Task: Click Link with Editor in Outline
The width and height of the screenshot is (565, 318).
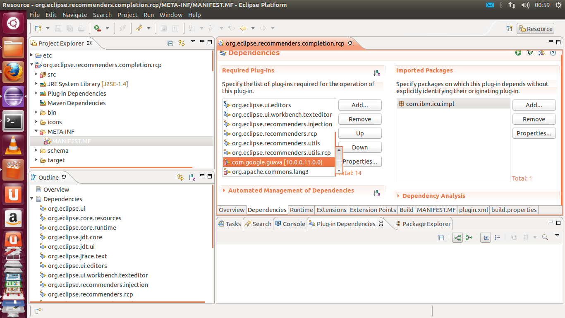Action: click(180, 177)
